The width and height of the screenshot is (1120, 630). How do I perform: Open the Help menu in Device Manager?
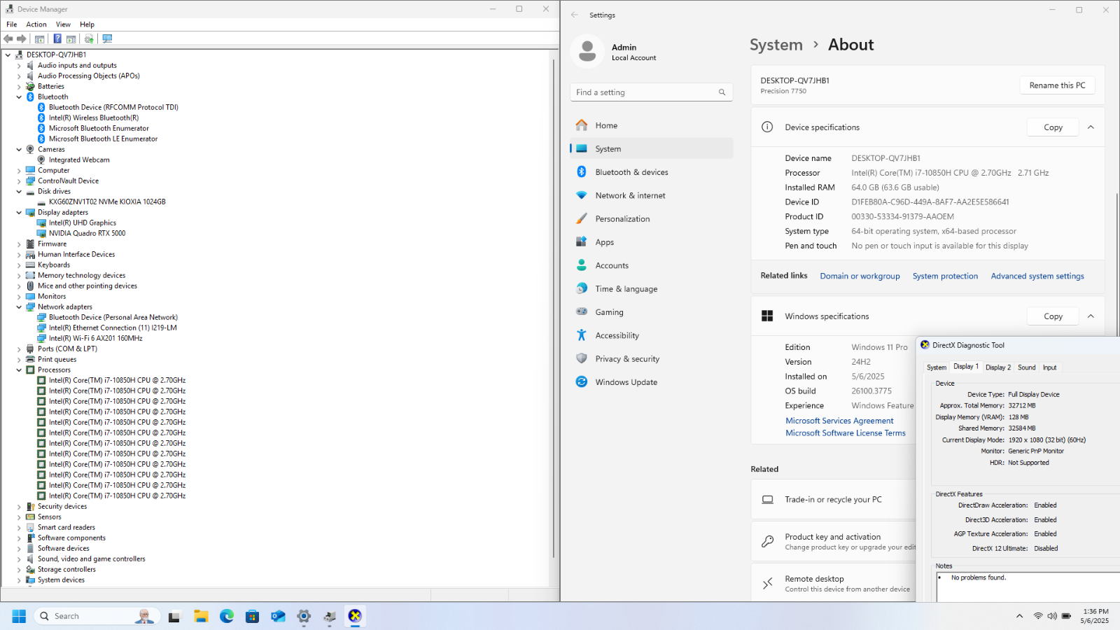(87, 24)
